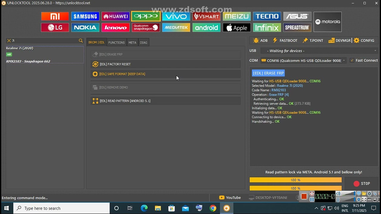This screenshot has height=214, width=381.
Task: Open the Vsmart brand section
Action: tap(207, 16)
